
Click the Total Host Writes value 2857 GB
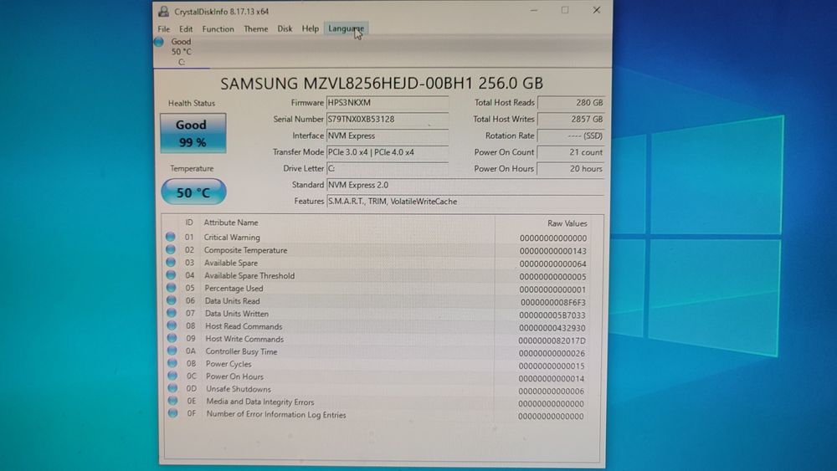(x=571, y=119)
